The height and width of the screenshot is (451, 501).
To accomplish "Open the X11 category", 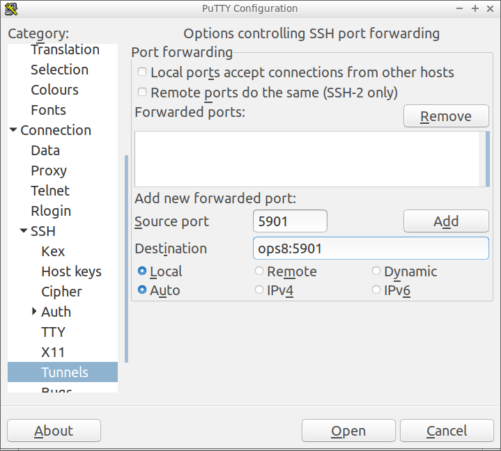I will pos(53,352).
